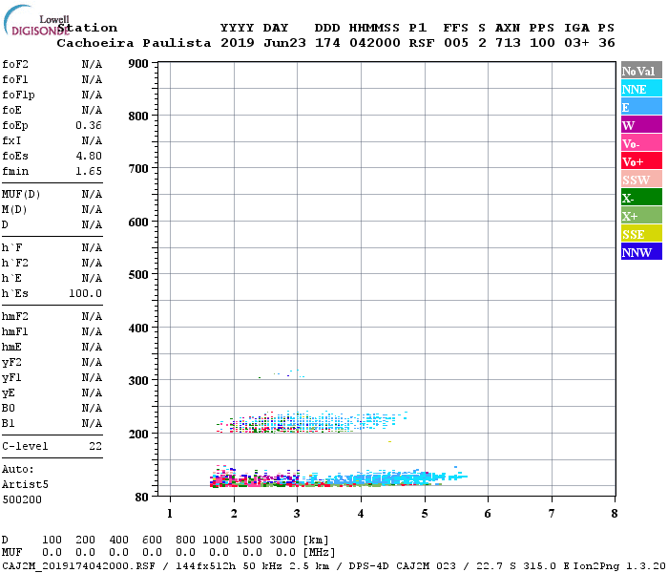Click the M(D) parameter label
This screenshot has width=668, height=573.
click(x=14, y=210)
